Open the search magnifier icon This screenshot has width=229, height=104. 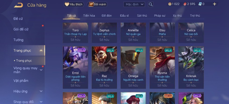[x=151, y=4]
